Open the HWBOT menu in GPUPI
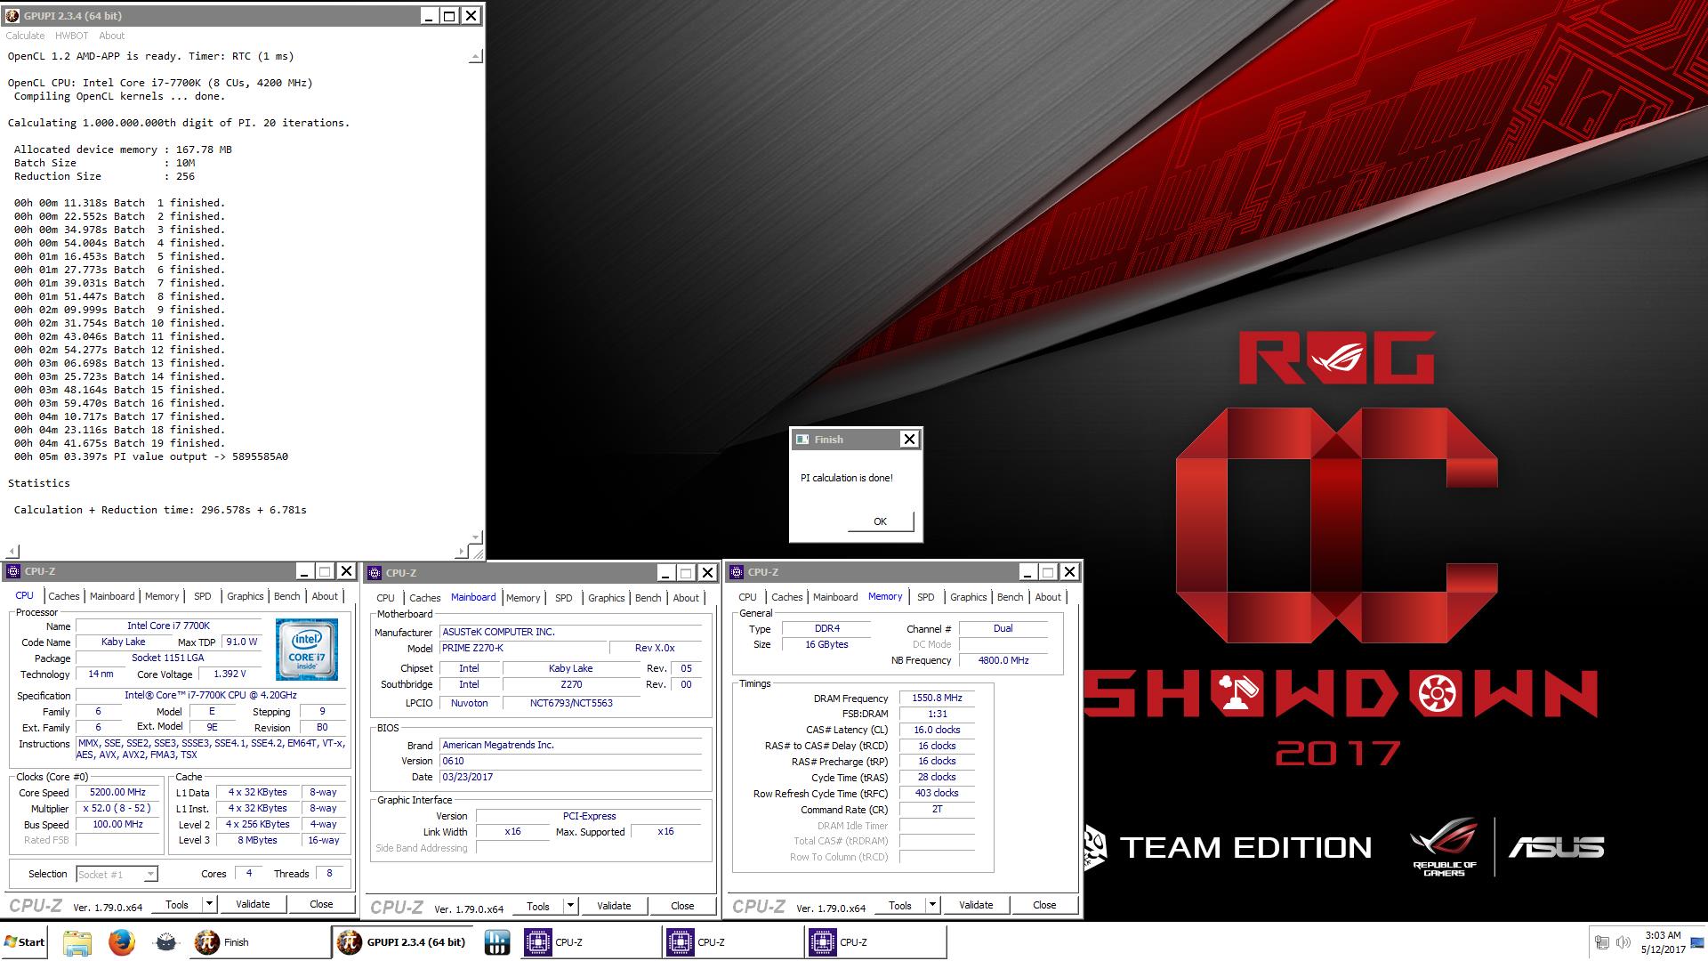Image resolution: width=1708 pixels, height=961 pixels. click(71, 36)
